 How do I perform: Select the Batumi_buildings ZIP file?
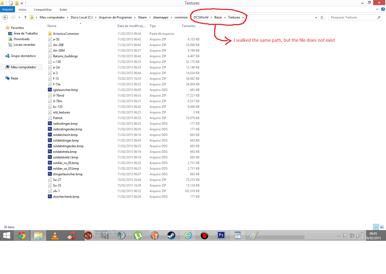pos(65,56)
